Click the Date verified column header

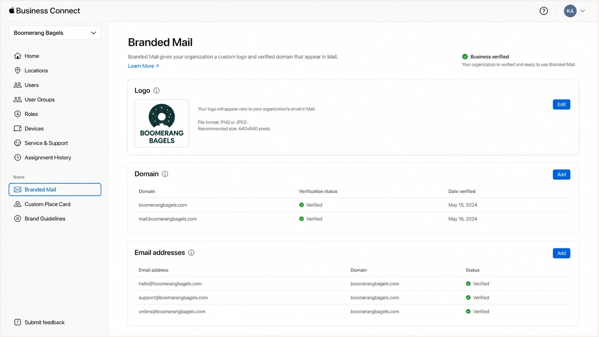(x=462, y=191)
